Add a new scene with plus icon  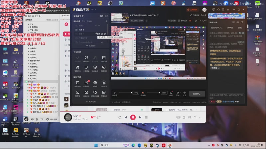pyautogui.click(x=106, y=21)
